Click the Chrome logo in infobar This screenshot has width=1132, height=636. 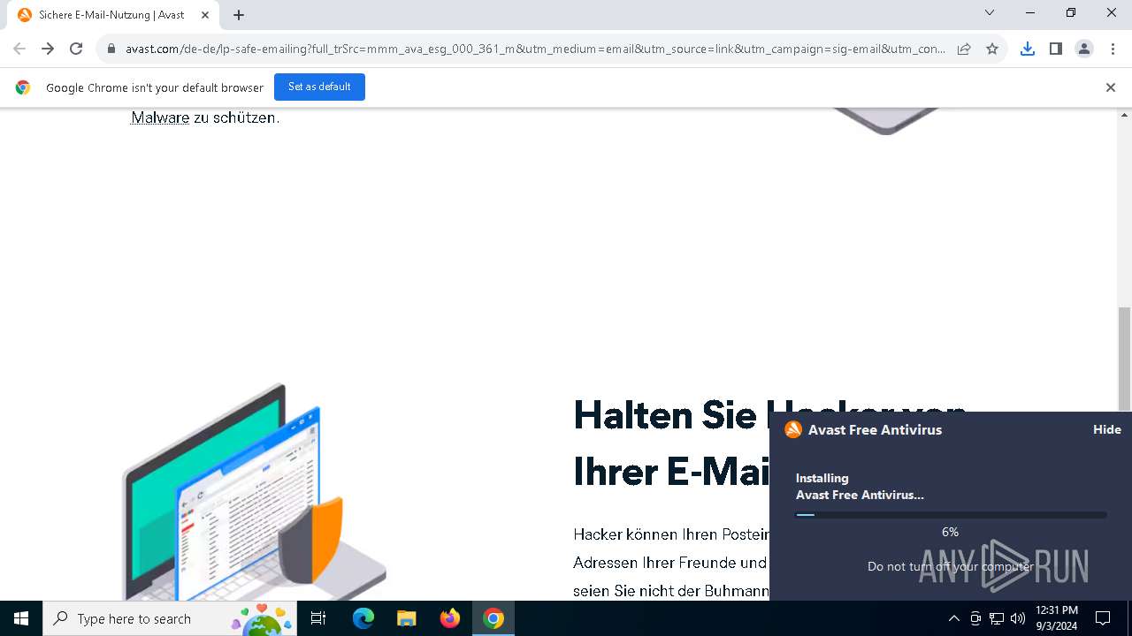point(23,87)
